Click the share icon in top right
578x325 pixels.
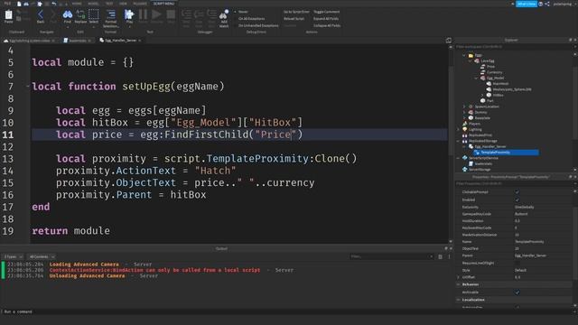click(547, 4)
